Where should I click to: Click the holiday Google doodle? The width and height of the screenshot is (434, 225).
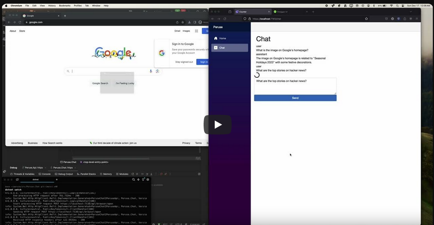coord(114,53)
